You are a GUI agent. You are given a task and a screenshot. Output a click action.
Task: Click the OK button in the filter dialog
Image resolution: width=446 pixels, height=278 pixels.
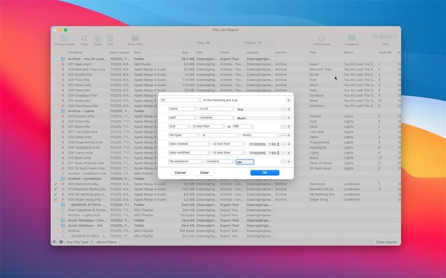click(265, 173)
